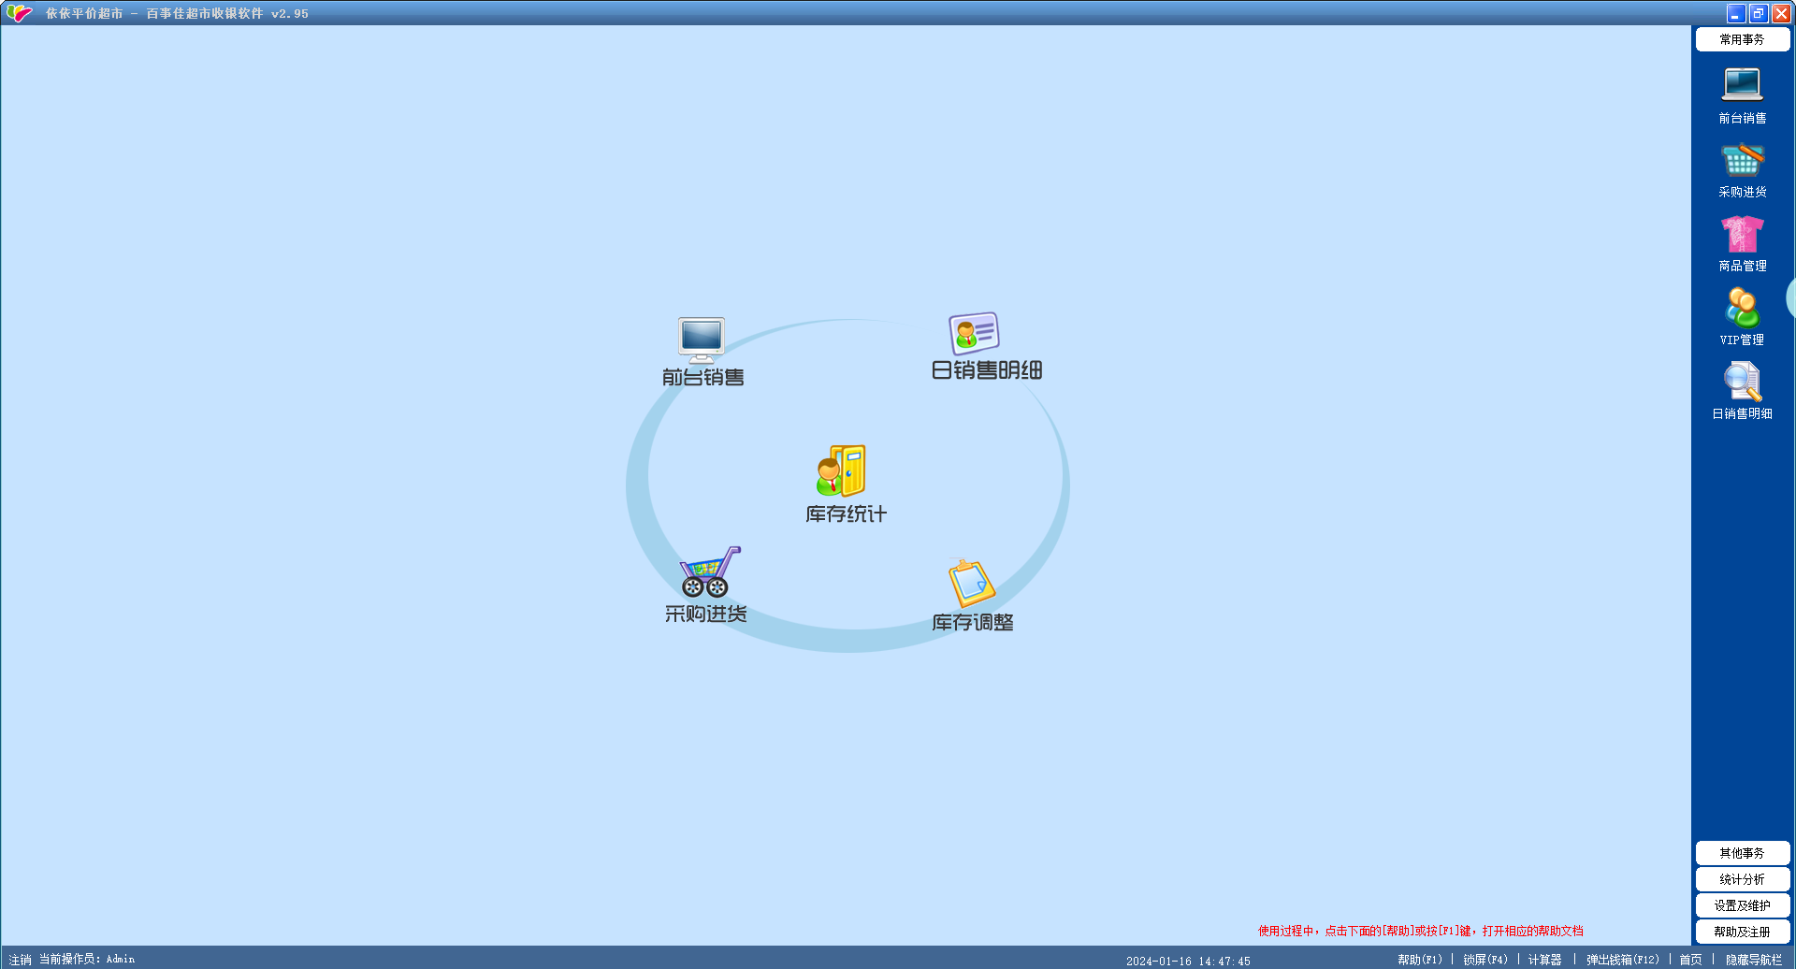This screenshot has width=1796, height=969.
Task: Minimize the 百事佳超市收银软件 window
Action: 1736,13
